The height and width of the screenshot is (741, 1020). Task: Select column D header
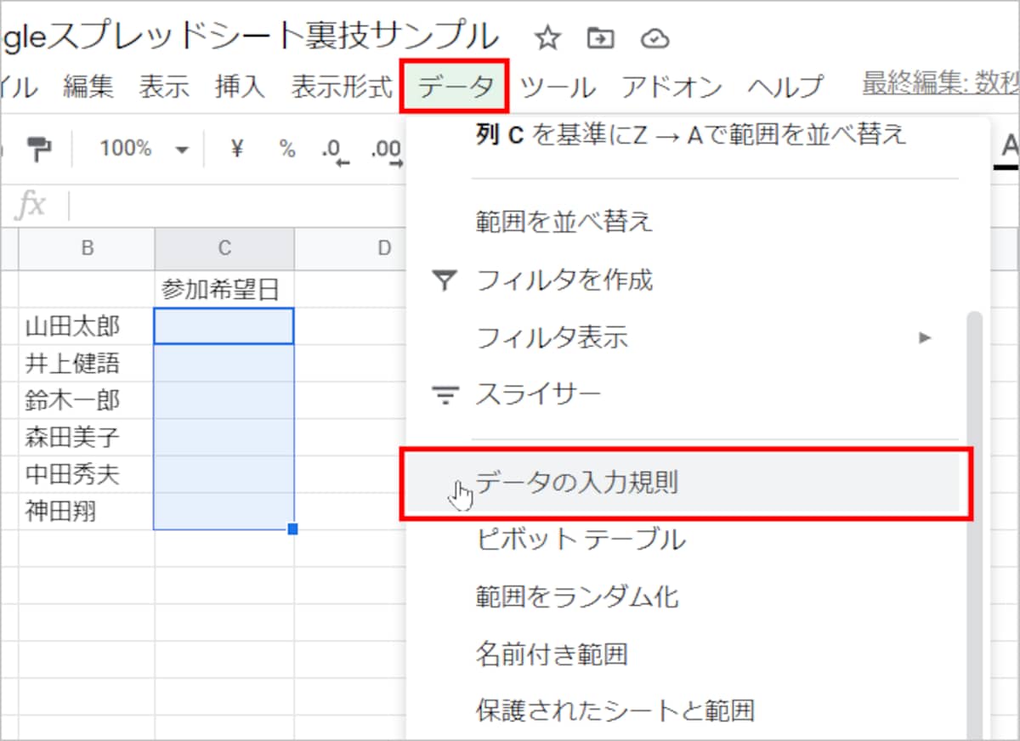[384, 248]
